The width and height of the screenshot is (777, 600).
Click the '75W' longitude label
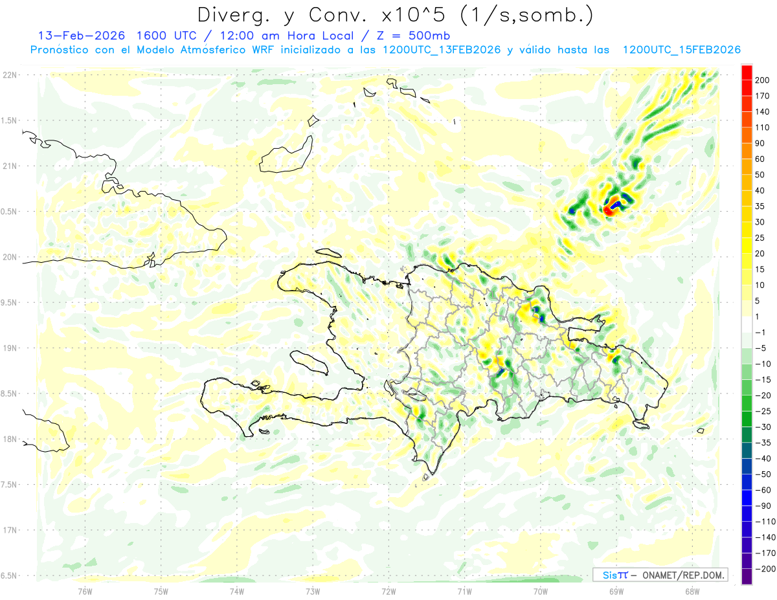pos(161,592)
